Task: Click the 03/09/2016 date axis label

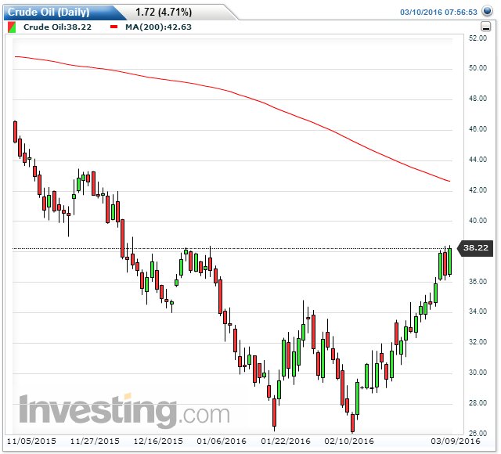Action: pyautogui.click(x=456, y=441)
